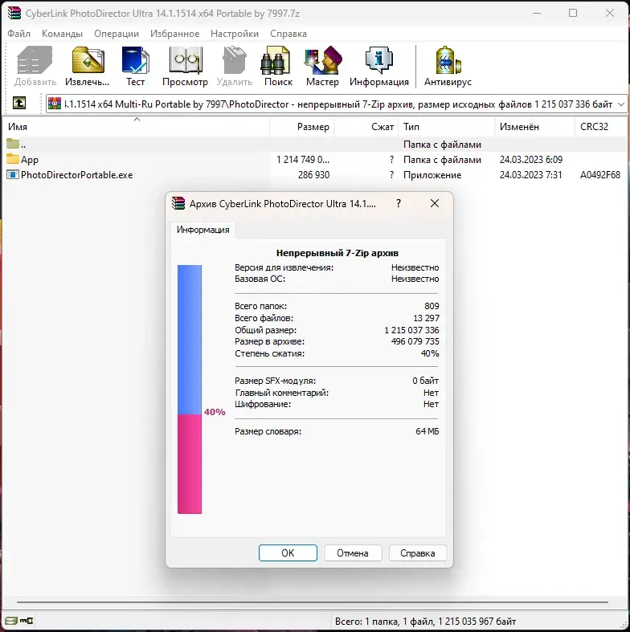
Task: Sort by the Имя column header
Action: click(x=137, y=127)
